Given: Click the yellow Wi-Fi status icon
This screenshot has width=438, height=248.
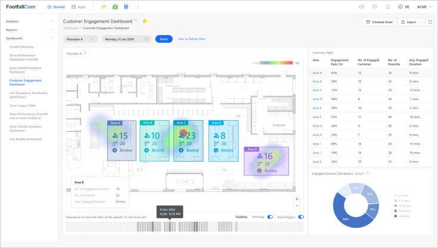Looking at the screenshot, I should pyautogui.click(x=103, y=7).
